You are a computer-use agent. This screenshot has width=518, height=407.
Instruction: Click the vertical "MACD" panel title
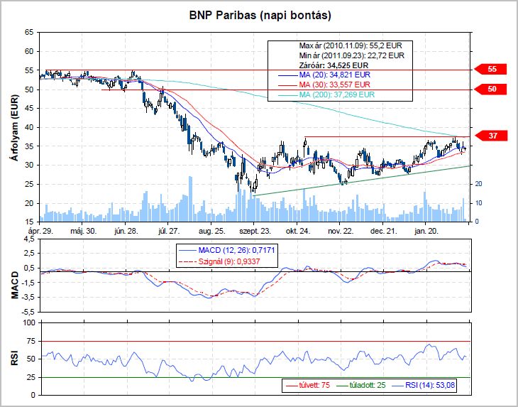pos(14,286)
